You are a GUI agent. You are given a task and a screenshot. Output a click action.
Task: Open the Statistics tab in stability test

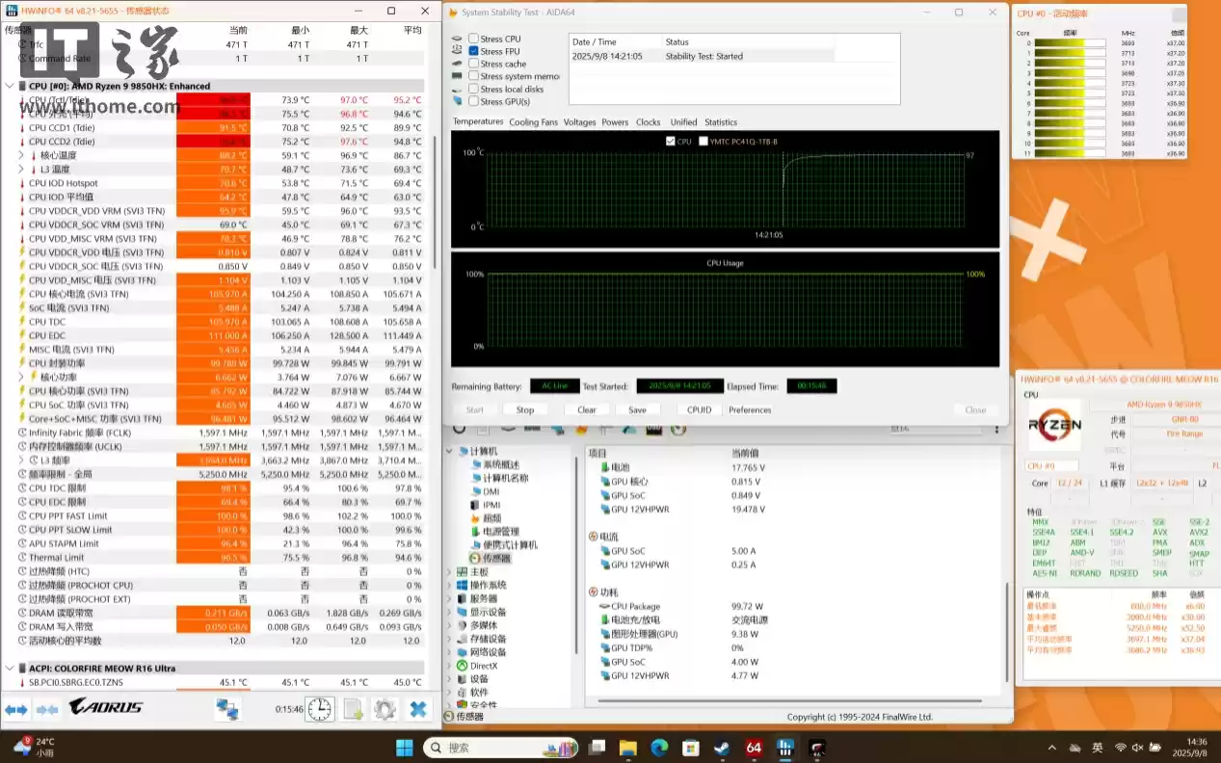(x=719, y=121)
